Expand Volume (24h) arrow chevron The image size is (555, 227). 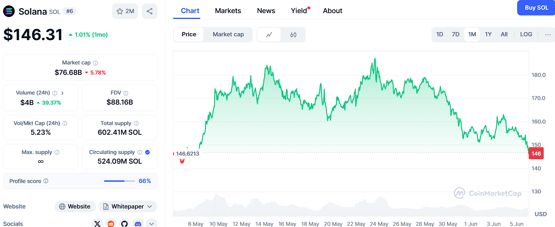pos(63,93)
